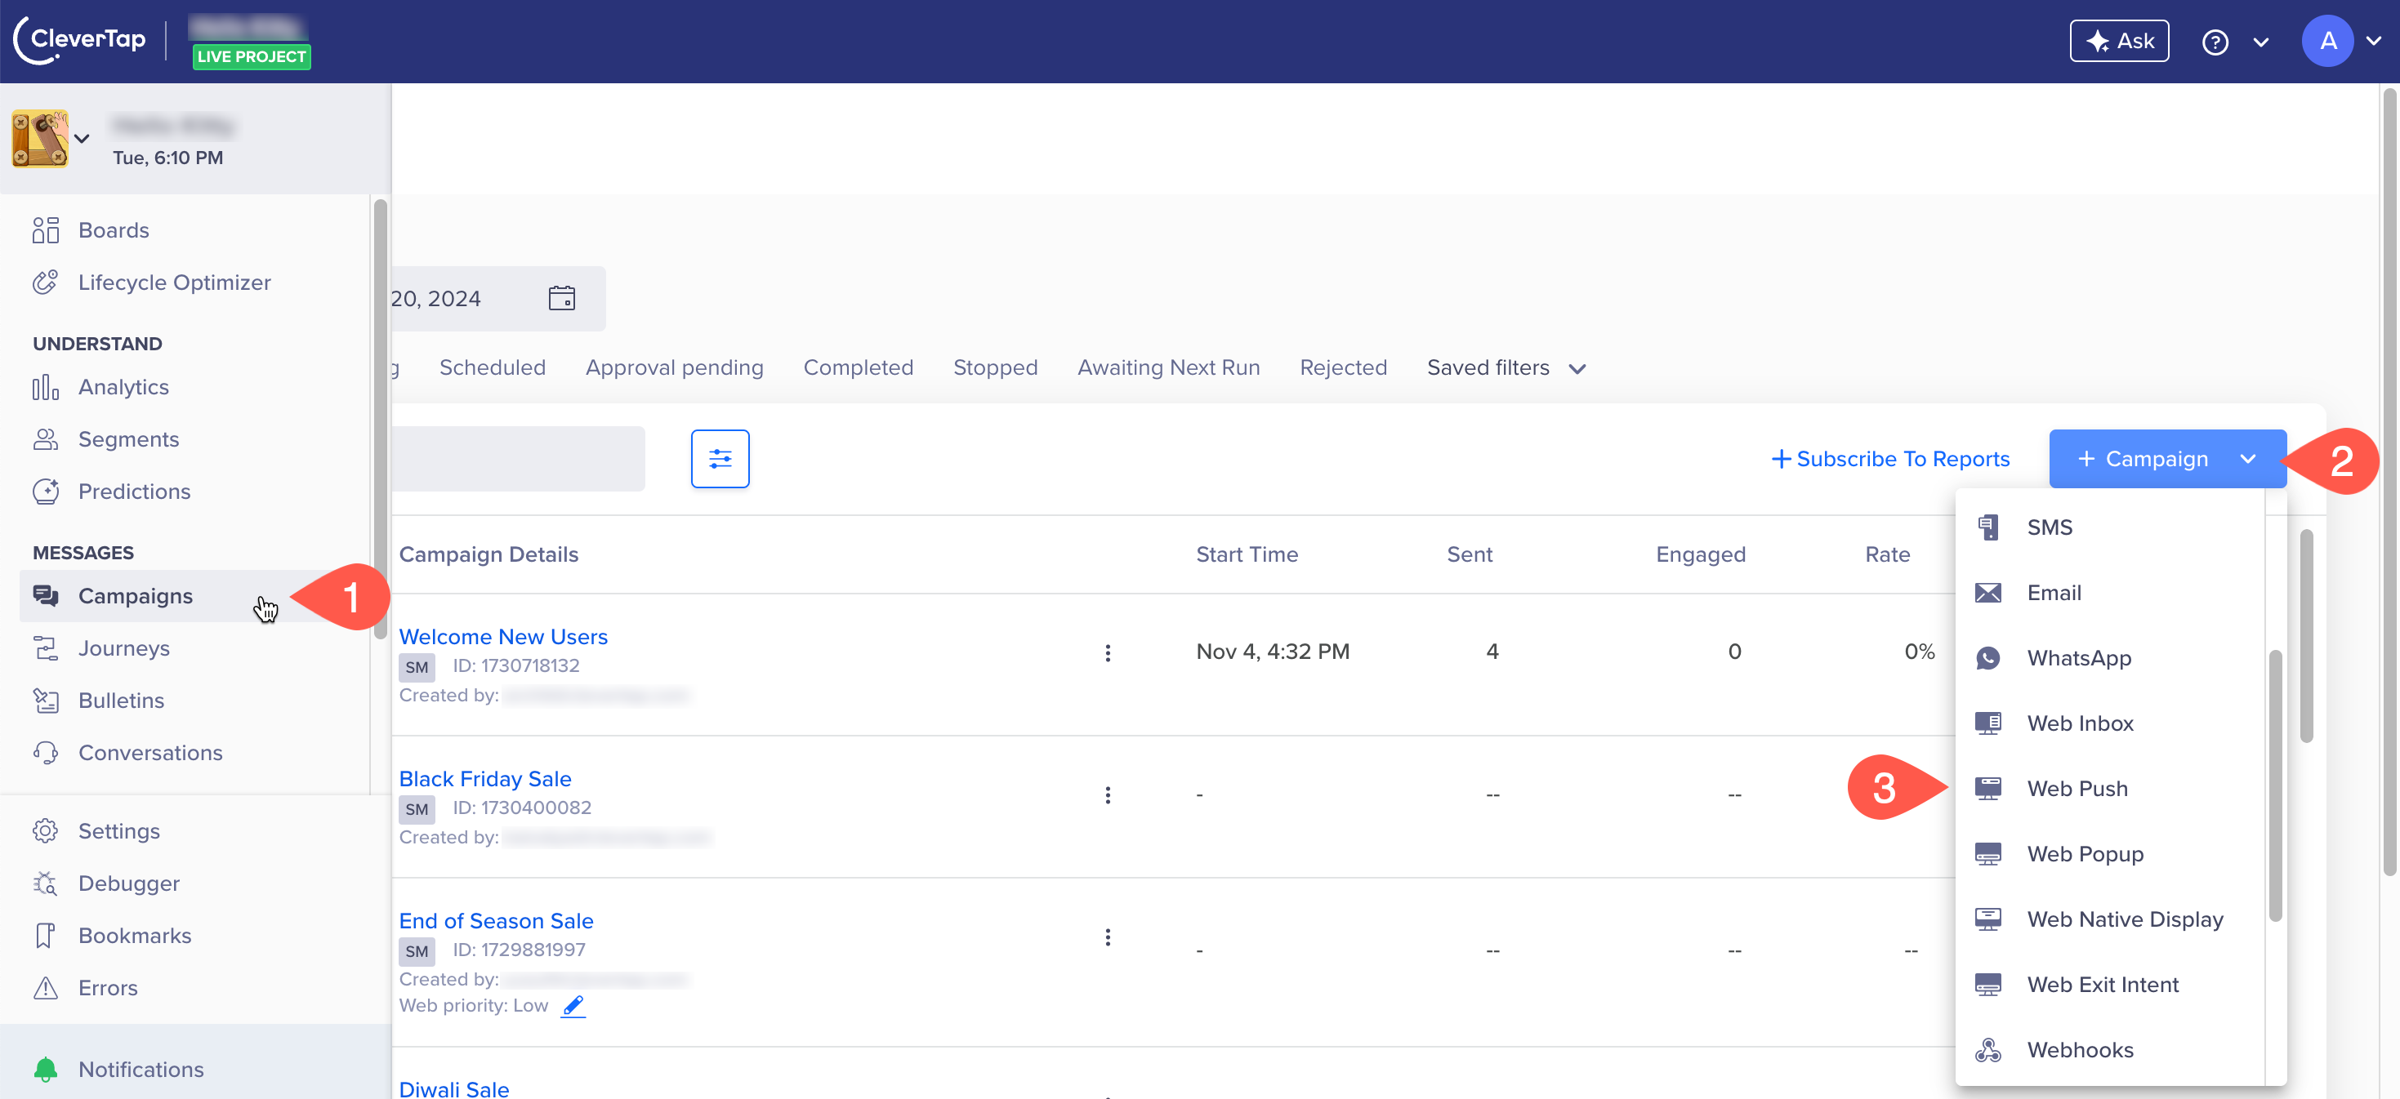This screenshot has height=1099, width=2400.
Task: Click Subscribe To Reports button
Action: point(1889,458)
